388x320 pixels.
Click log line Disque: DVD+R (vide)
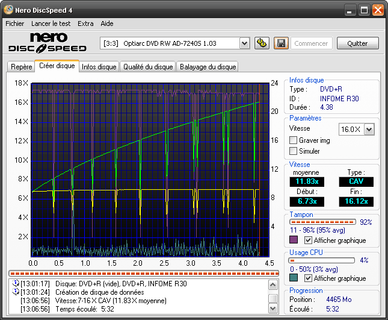click(x=121, y=284)
